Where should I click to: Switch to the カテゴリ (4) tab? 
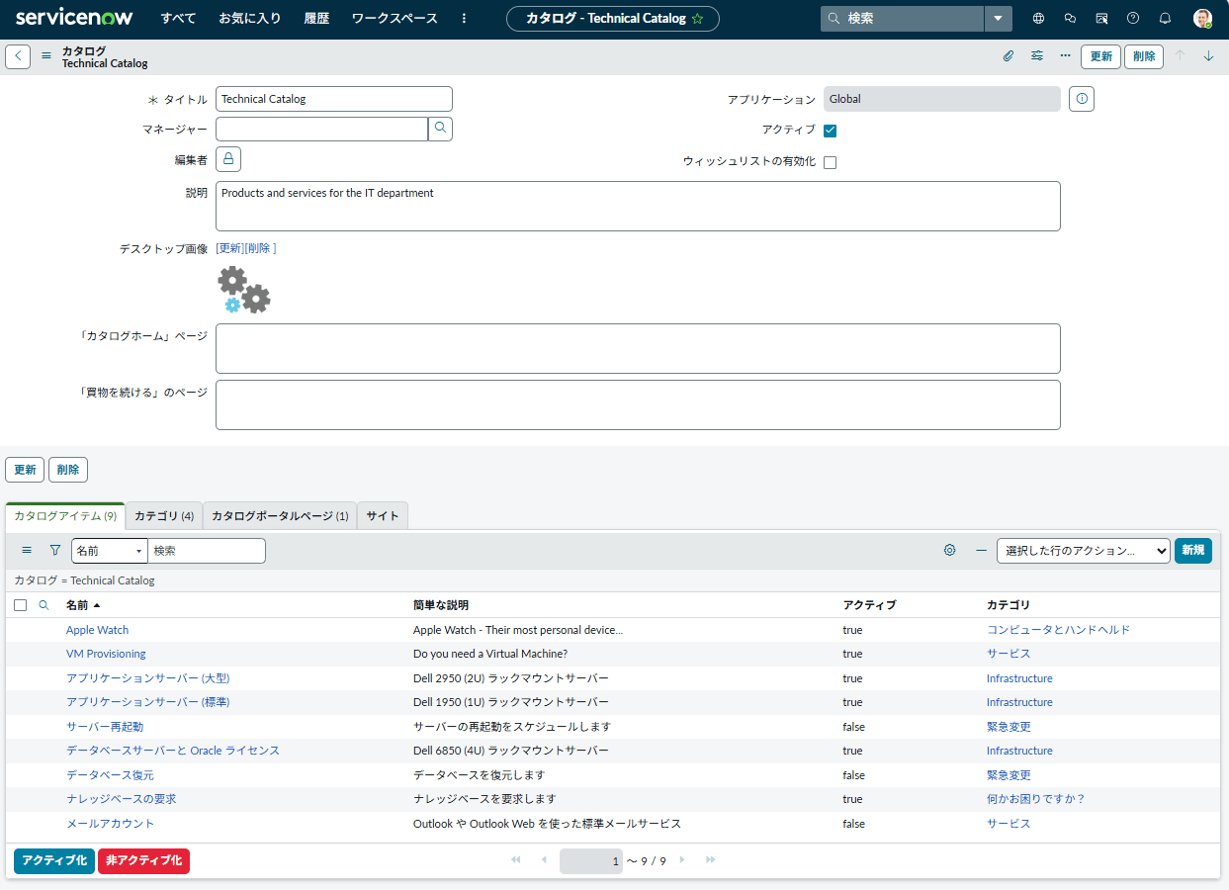coord(164,516)
